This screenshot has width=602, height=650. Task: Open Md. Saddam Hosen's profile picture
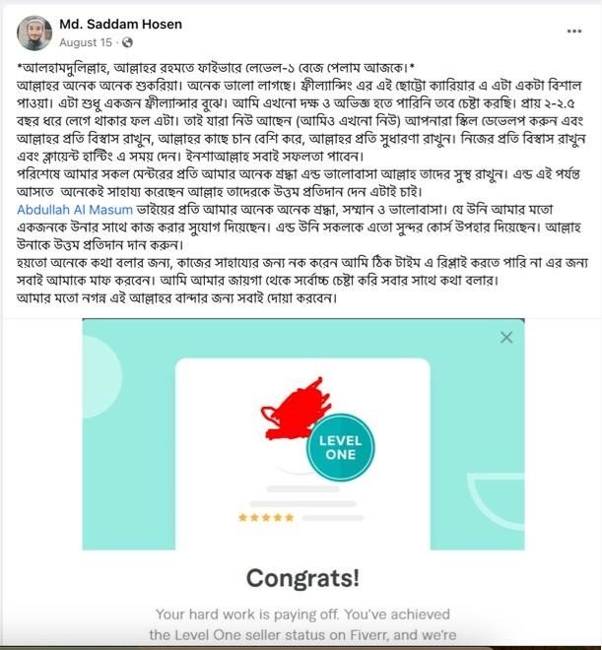34,33
